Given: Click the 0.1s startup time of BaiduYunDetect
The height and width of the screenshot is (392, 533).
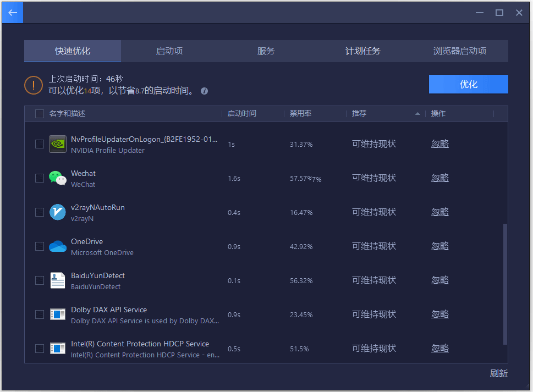Looking at the screenshot, I should [x=234, y=280].
